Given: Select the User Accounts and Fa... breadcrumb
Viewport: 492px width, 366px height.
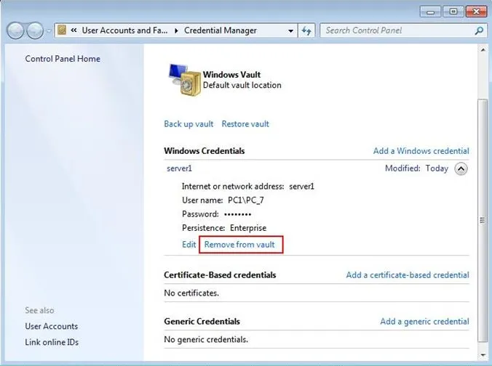Looking at the screenshot, I should coord(124,30).
